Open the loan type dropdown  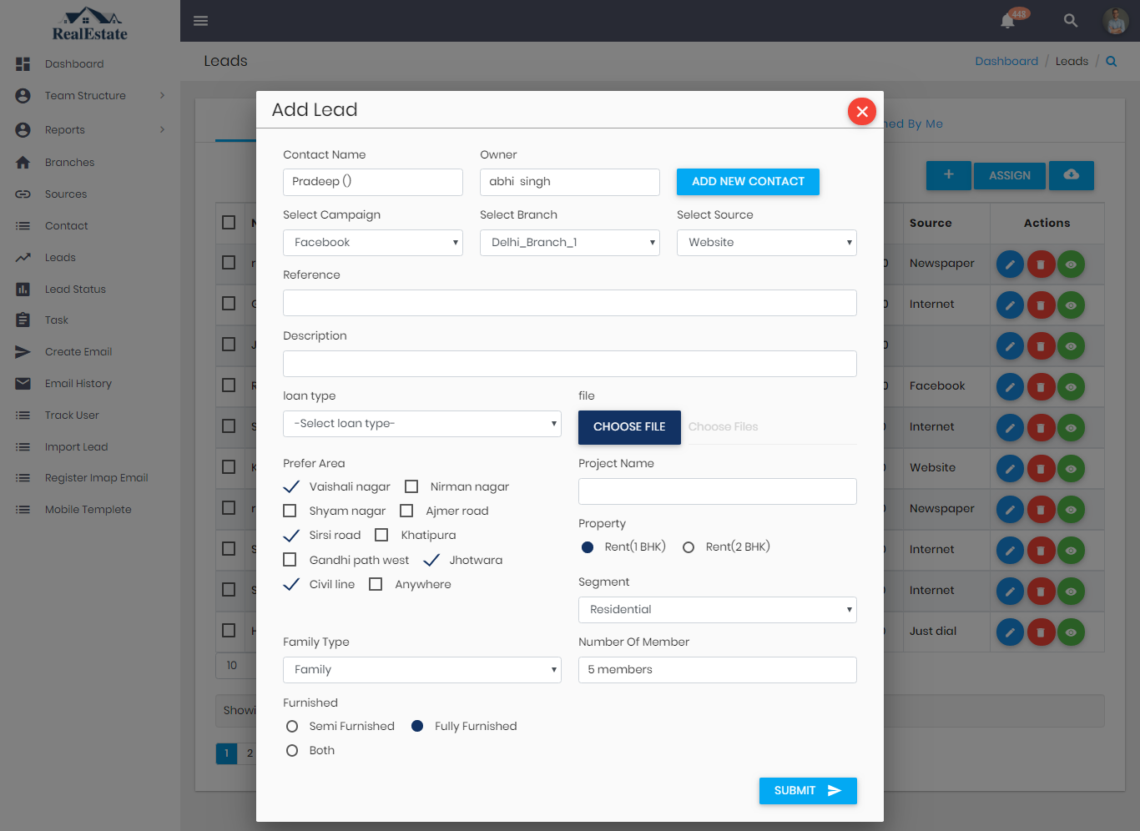[x=421, y=423]
